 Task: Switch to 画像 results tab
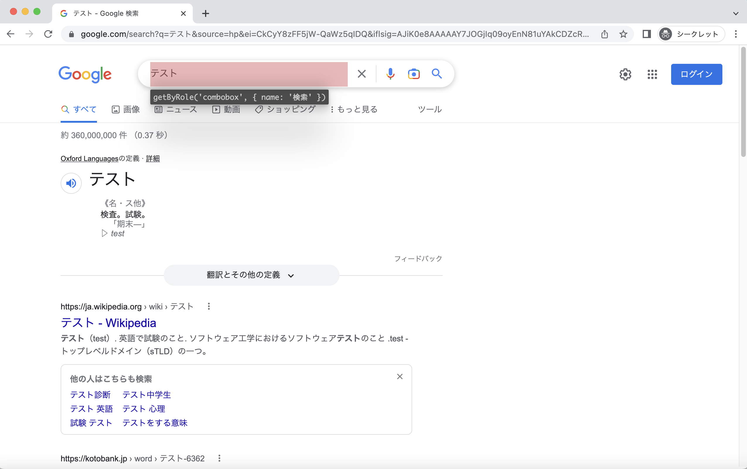pyautogui.click(x=126, y=109)
